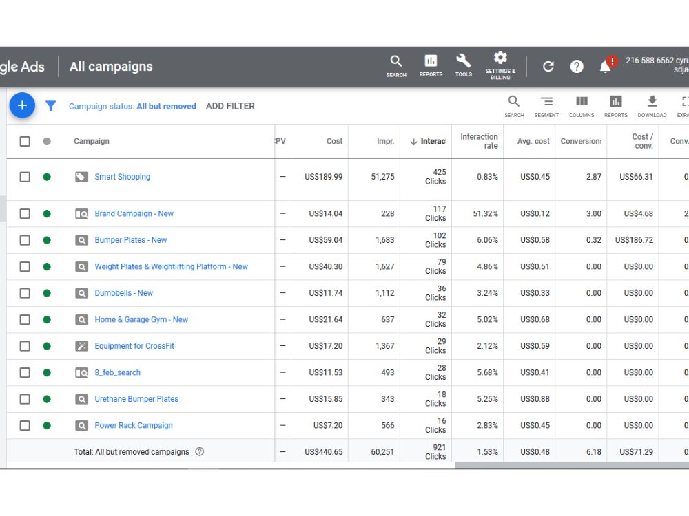Image resolution: width=689 pixels, height=516 pixels.
Task: Sort by Interactions column header
Action: [x=428, y=141]
